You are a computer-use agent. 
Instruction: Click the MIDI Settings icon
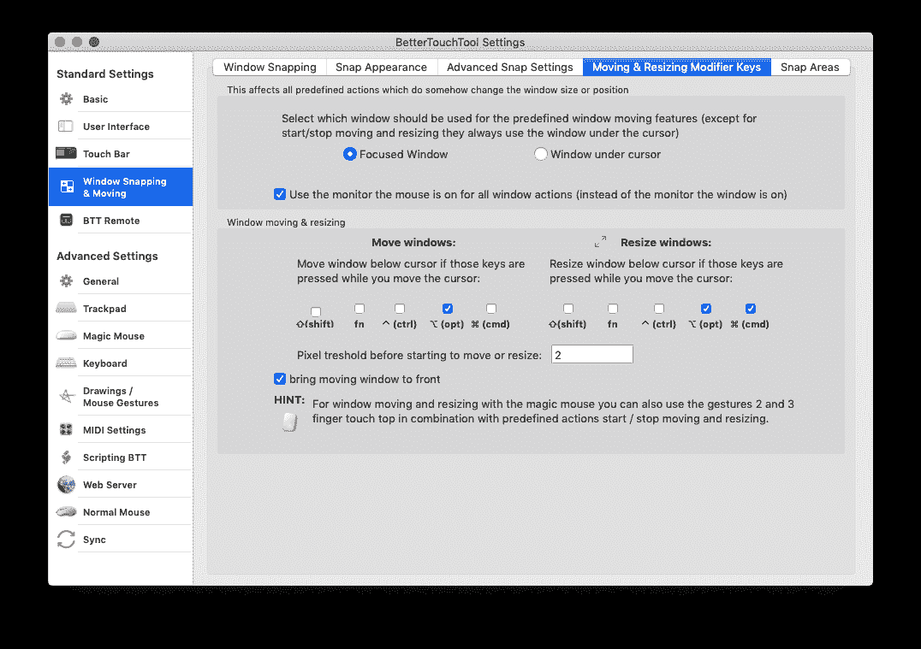67,429
